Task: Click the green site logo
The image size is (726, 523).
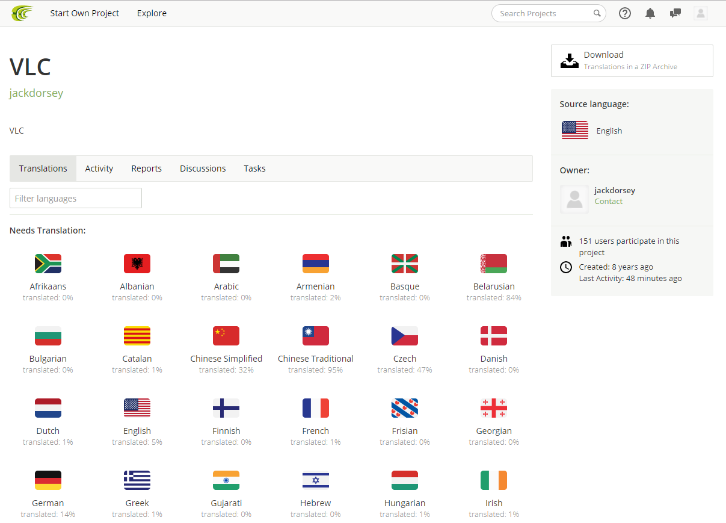Action: (x=23, y=13)
